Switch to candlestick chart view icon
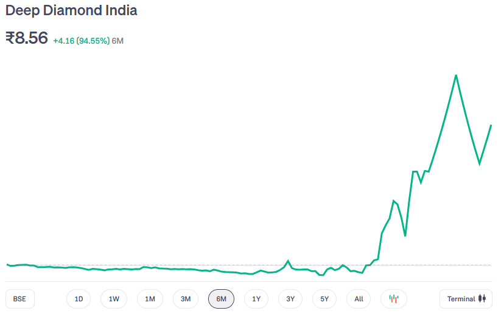The image size is (504, 322). (393, 299)
